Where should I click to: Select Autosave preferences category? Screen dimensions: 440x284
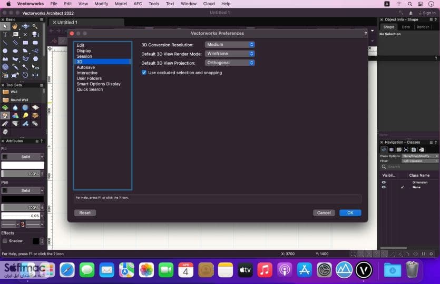click(x=85, y=67)
